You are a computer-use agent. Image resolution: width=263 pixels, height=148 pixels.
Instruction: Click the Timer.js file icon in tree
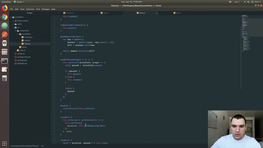(23, 44)
